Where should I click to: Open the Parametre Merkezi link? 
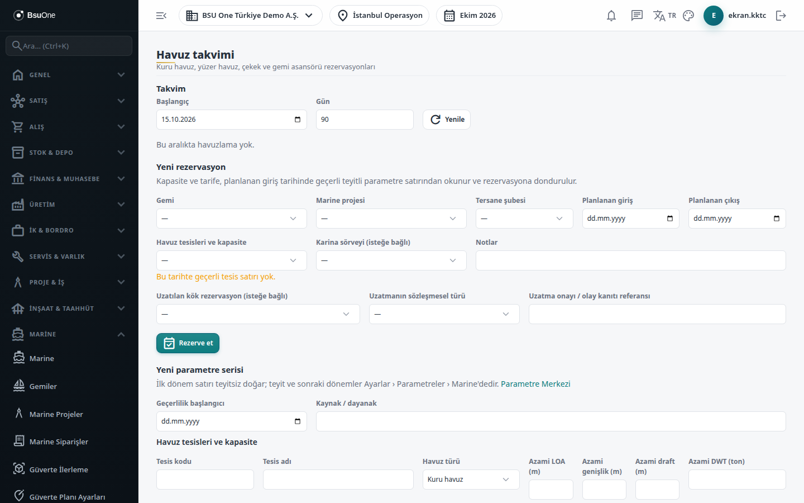pos(535,384)
